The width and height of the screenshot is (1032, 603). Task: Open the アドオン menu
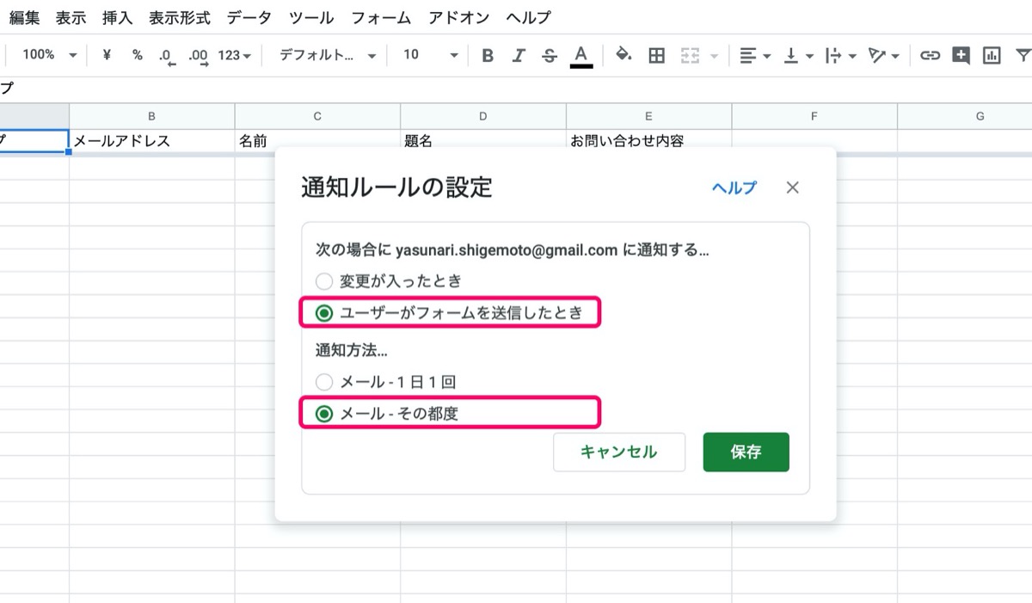(459, 17)
